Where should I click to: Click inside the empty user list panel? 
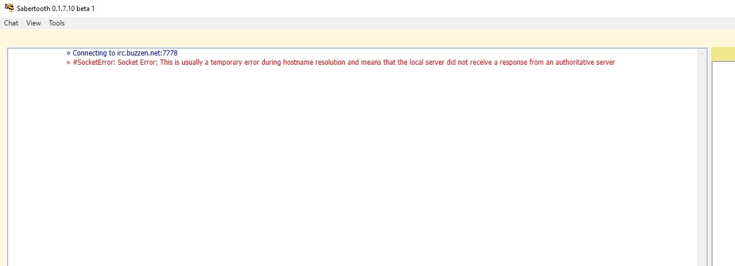[x=723, y=163]
